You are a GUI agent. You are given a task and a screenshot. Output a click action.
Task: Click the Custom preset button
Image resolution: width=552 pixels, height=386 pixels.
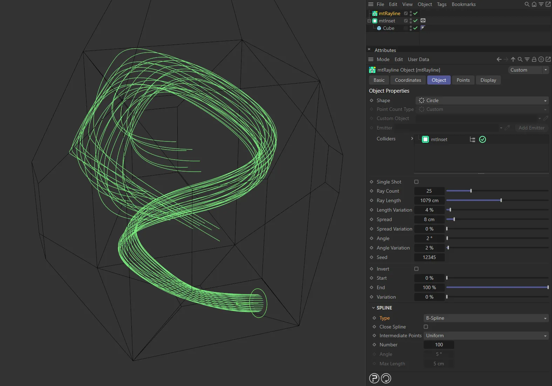pos(525,70)
